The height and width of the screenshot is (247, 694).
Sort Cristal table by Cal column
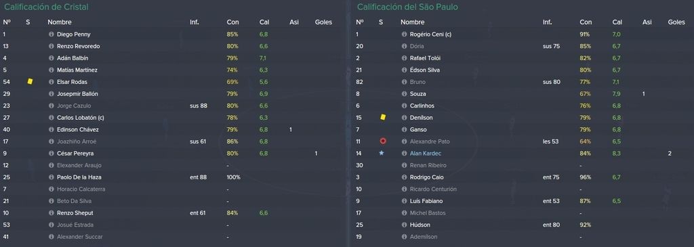(264, 22)
